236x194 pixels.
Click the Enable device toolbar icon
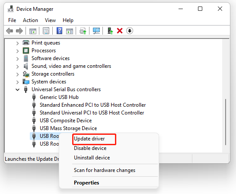pyautogui.click(x=110, y=31)
